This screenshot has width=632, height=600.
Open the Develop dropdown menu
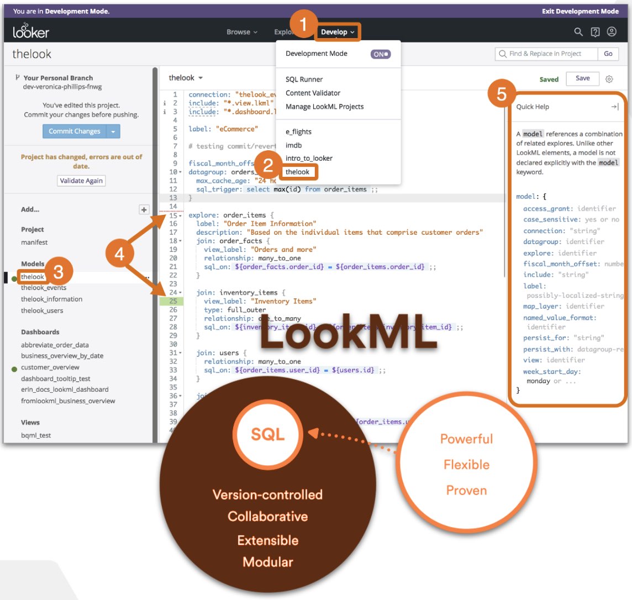coord(338,32)
